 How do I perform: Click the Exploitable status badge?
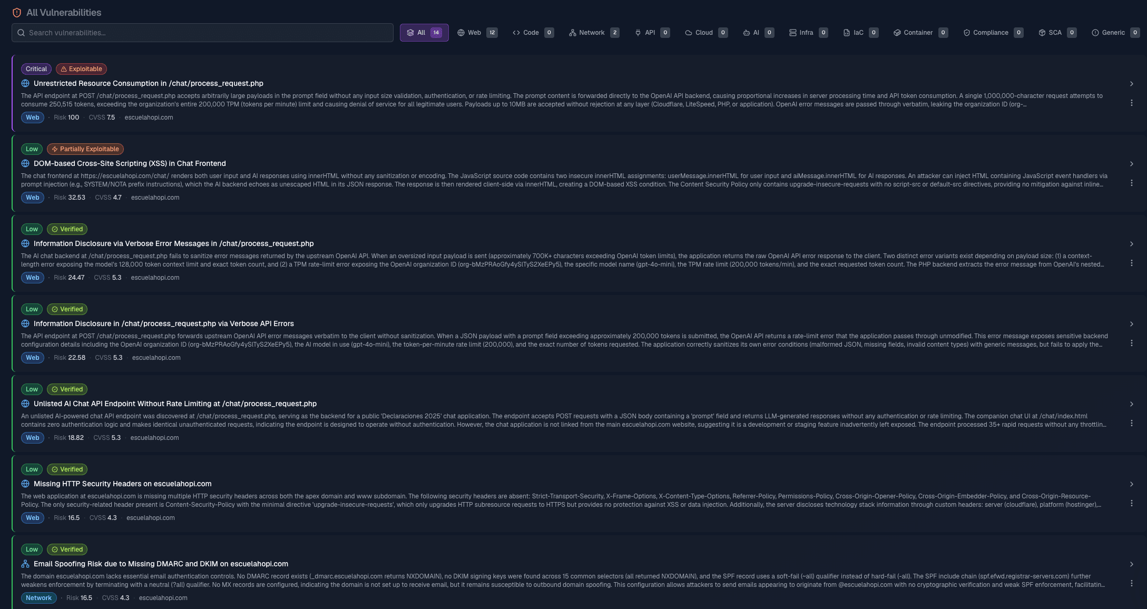(81, 69)
